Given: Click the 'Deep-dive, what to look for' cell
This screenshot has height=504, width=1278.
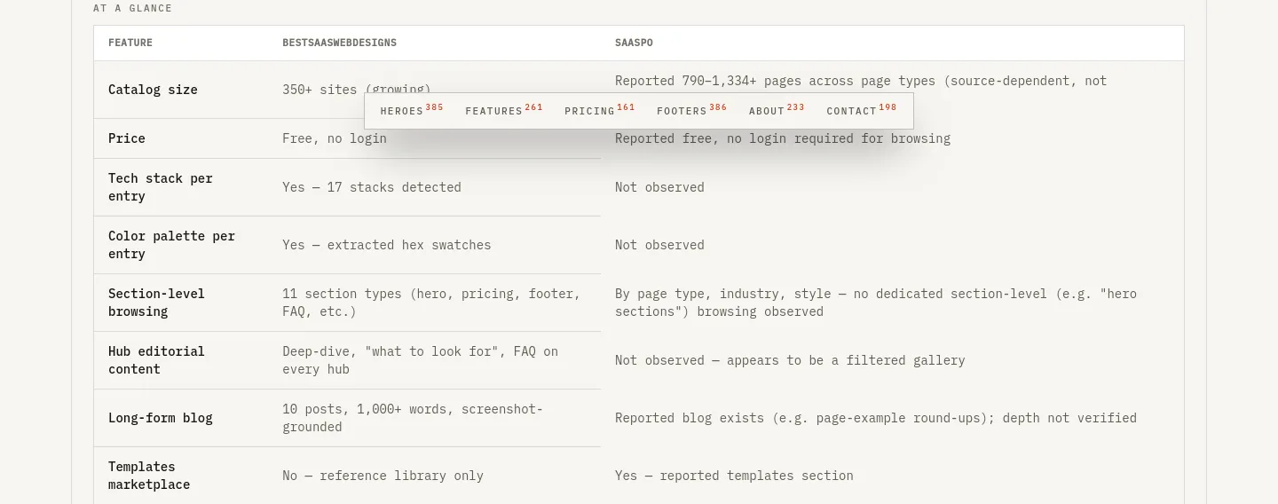Looking at the screenshot, I should [x=421, y=360].
